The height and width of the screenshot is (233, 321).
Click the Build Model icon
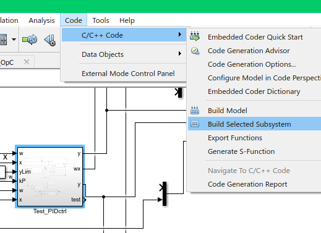pyautogui.click(x=195, y=110)
